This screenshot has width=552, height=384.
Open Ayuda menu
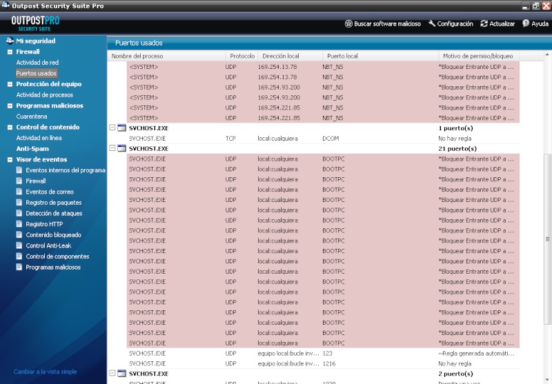[x=535, y=23]
